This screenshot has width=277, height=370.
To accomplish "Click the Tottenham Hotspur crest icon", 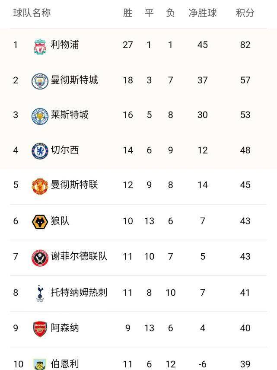I will coord(40,293).
